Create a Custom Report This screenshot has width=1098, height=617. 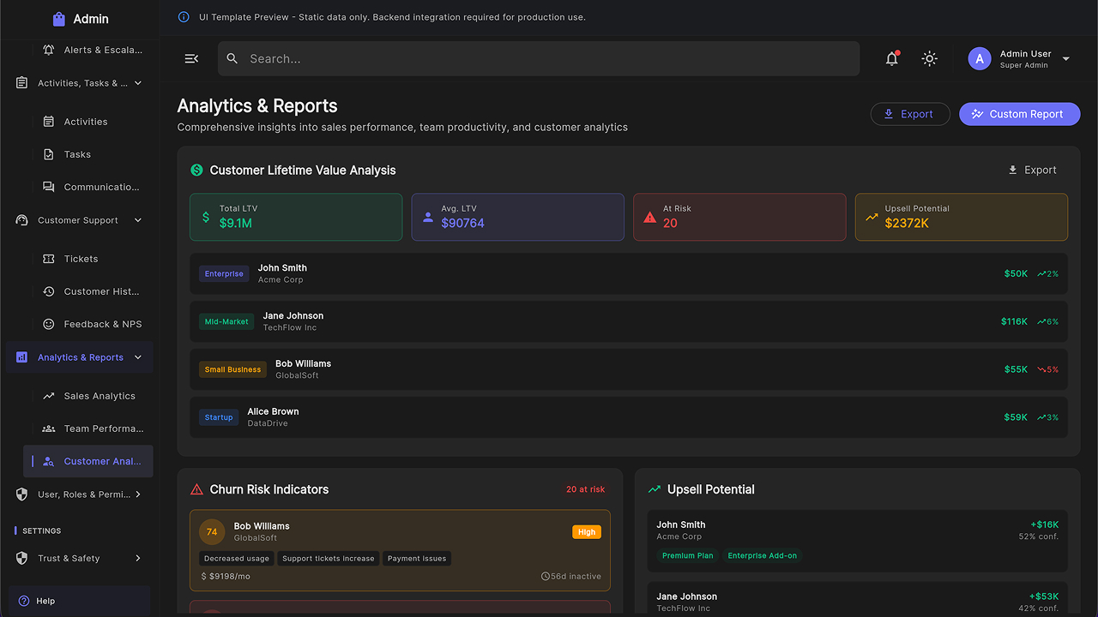[1019, 114]
